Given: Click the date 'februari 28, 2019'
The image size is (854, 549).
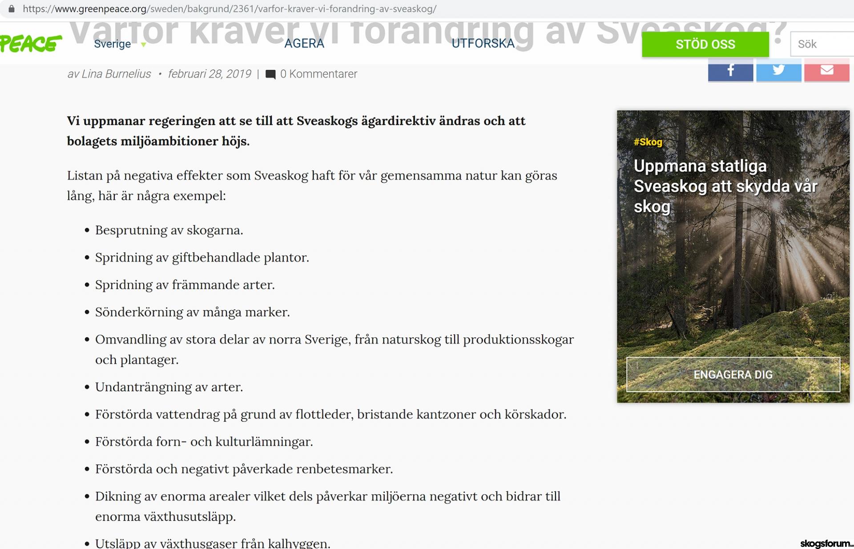Looking at the screenshot, I should pos(209,74).
